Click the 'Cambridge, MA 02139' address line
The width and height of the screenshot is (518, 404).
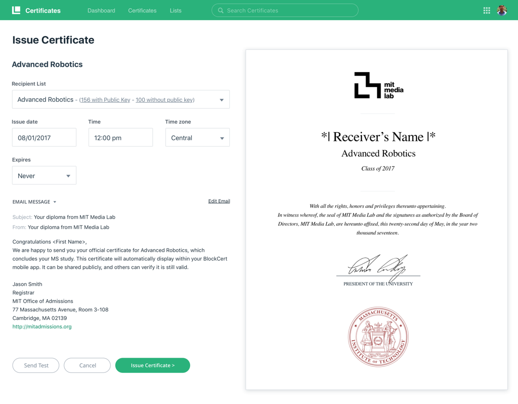40,318
